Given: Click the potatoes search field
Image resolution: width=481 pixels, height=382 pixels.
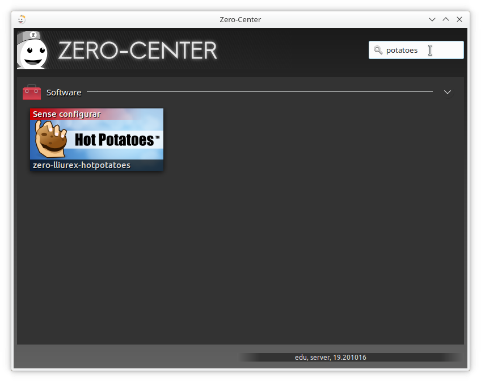Looking at the screenshot, I should point(416,50).
